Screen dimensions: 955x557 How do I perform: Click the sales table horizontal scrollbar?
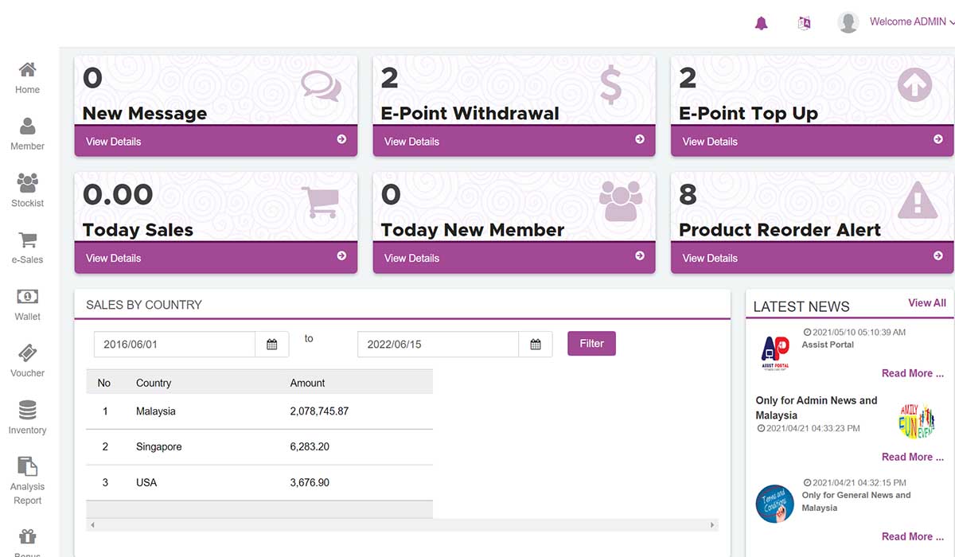click(402, 525)
